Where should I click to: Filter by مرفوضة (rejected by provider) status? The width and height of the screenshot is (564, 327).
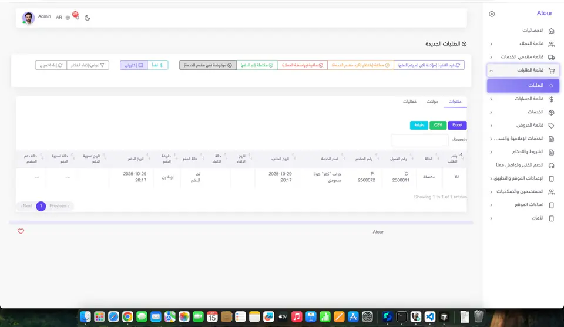[208, 65]
